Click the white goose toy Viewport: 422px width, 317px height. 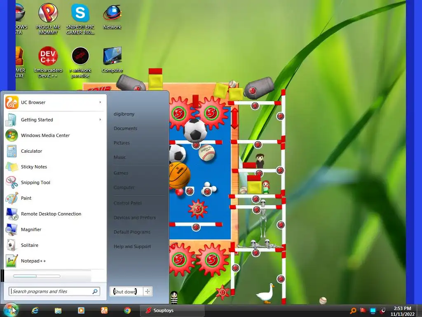(x=266, y=293)
